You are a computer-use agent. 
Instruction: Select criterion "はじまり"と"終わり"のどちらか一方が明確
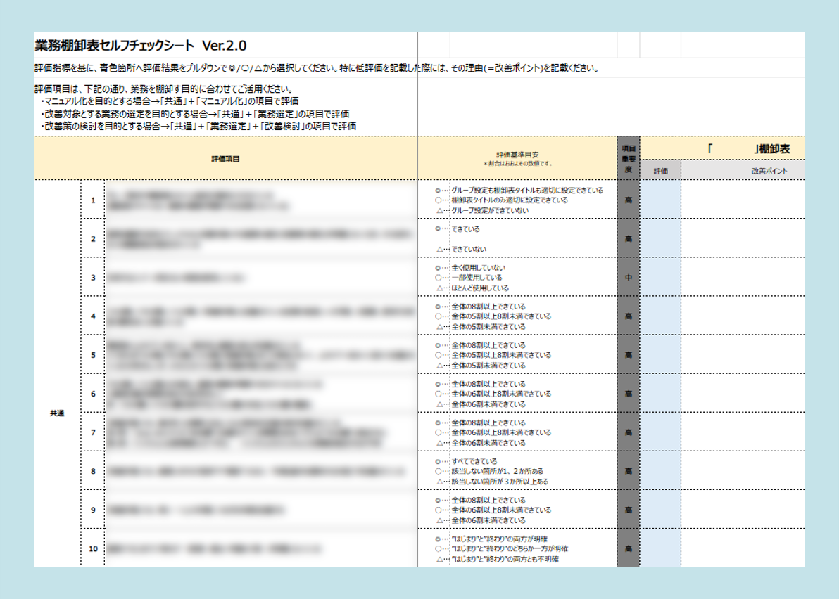click(x=510, y=548)
